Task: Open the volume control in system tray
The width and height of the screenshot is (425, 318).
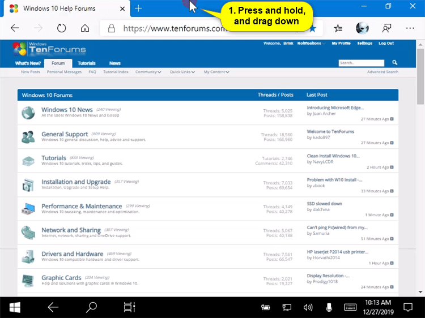Action: tap(308, 307)
